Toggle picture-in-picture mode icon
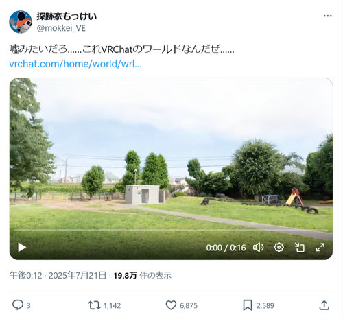 point(299,248)
